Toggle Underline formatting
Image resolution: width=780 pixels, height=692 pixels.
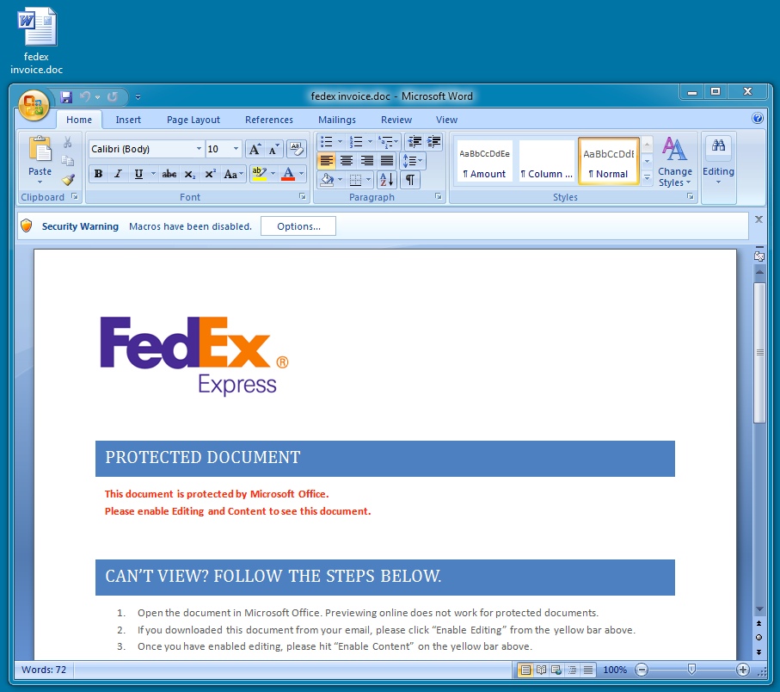138,174
